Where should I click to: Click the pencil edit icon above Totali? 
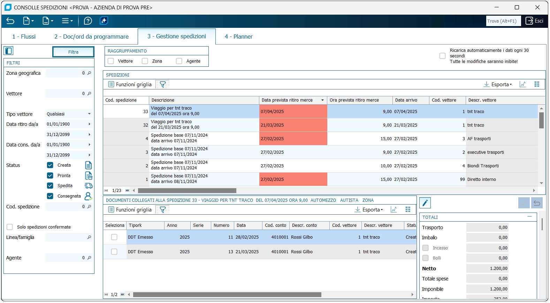tap(425, 203)
